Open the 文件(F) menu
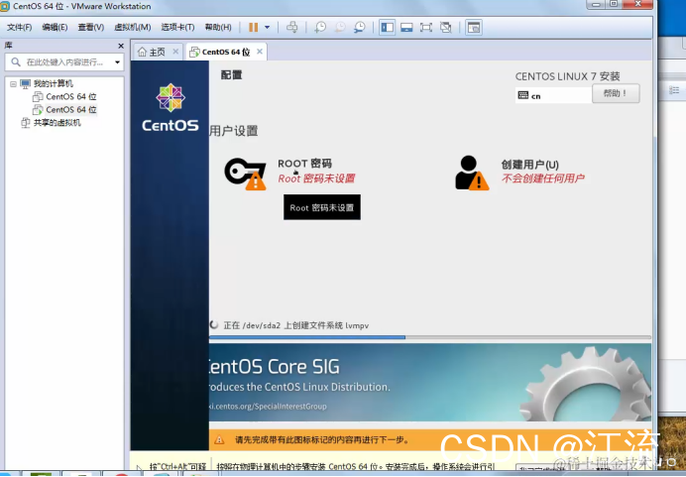Viewport: 686px width, 477px height. pyautogui.click(x=19, y=27)
